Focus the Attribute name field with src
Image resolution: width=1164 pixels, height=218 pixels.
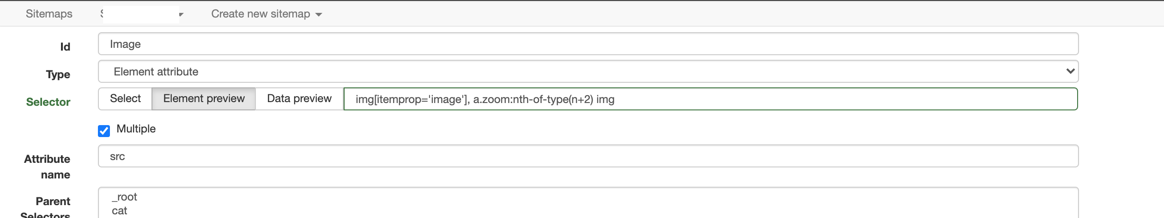(588, 156)
